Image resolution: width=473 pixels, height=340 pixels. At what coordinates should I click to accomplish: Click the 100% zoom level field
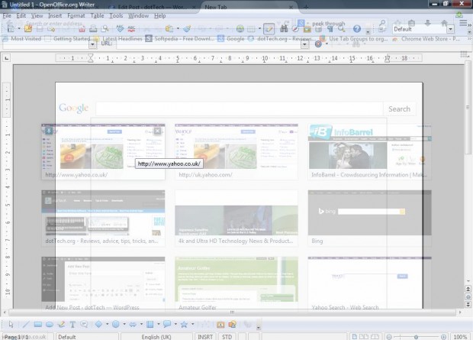click(x=460, y=337)
